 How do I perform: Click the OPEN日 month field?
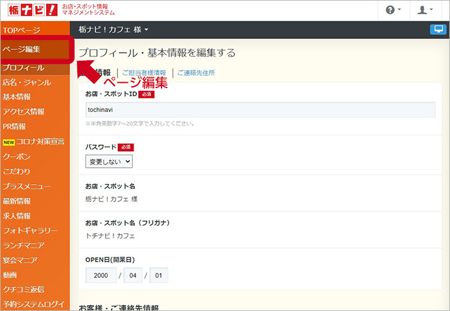134,275
